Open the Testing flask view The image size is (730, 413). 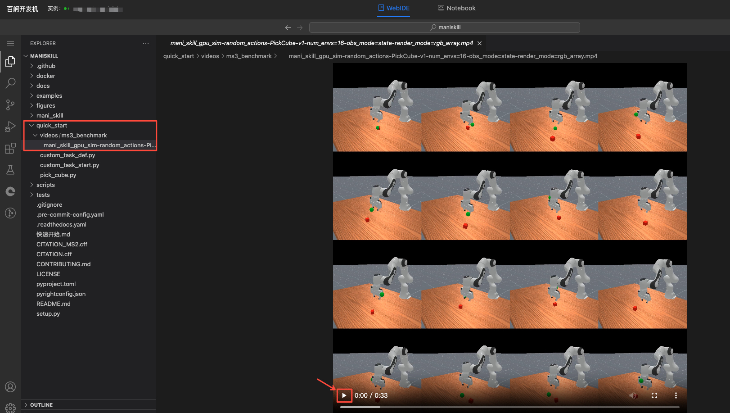pyautogui.click(x=10, y=170)
